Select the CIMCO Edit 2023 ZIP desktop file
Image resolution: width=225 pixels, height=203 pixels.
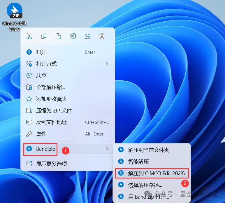[14, 17]
